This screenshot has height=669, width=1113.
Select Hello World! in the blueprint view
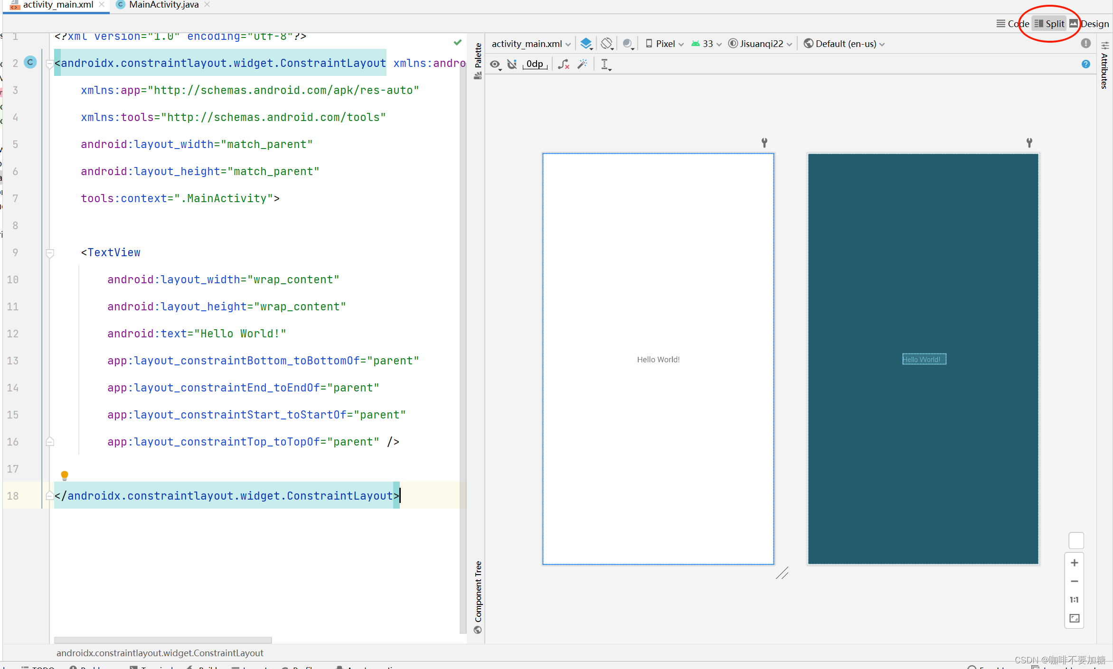coord(924,359)
